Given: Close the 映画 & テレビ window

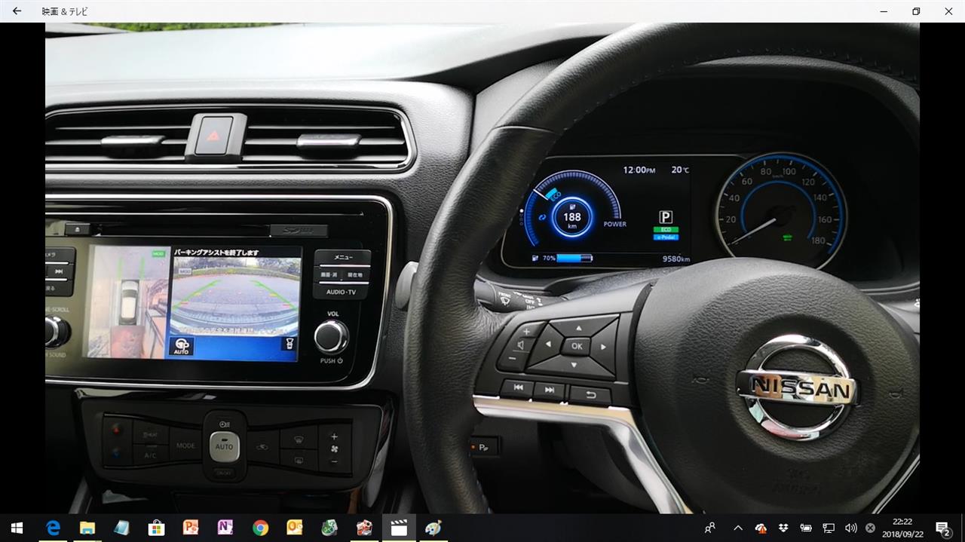Looking at the screenshot, I should (x=948, y=11).
